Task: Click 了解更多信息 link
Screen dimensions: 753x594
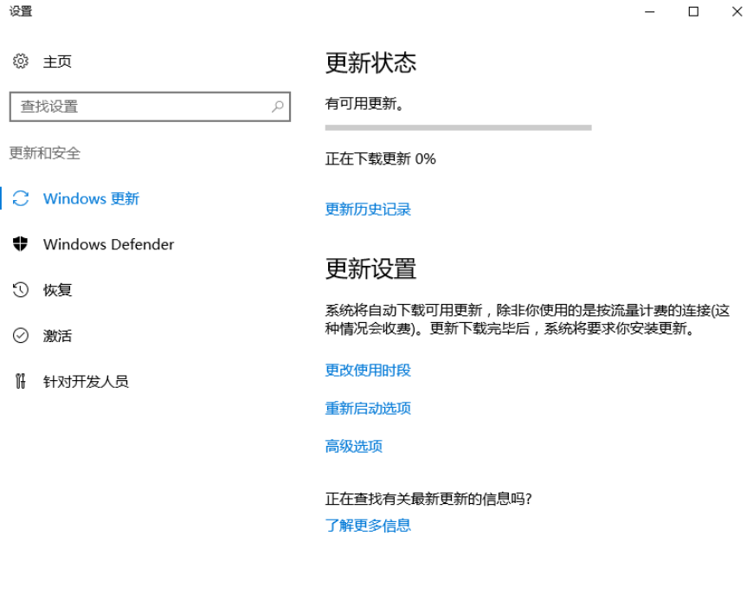Action: (x=368, y=526)
